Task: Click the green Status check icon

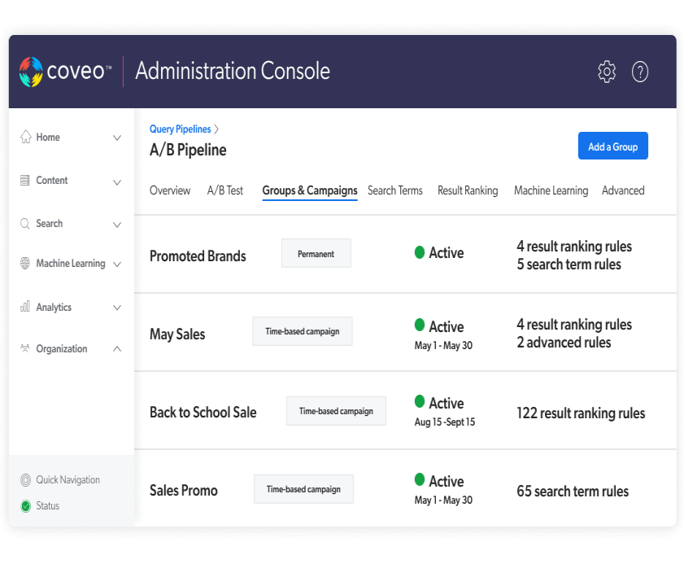Action: point(26,506)
